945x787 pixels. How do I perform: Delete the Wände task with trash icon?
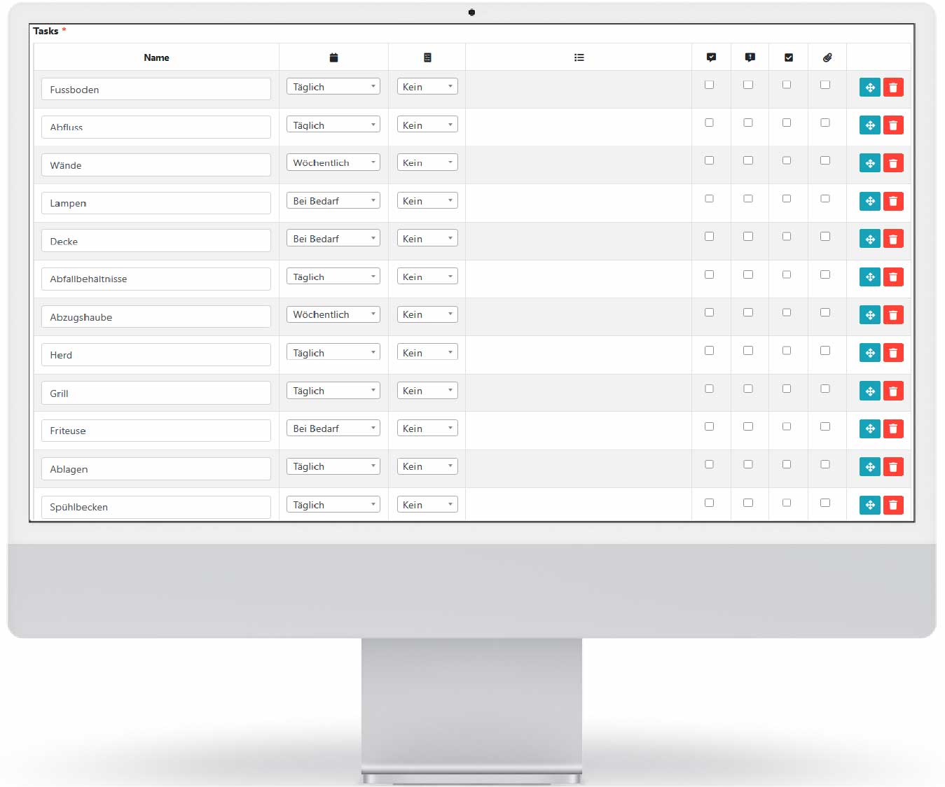(893, 163)
